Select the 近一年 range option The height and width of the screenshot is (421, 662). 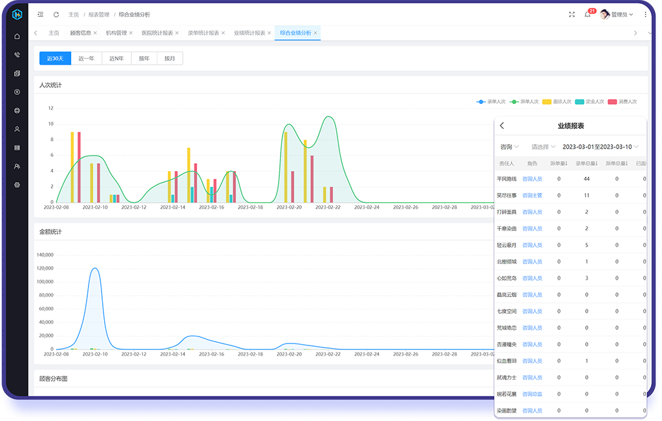click(86, 59)
